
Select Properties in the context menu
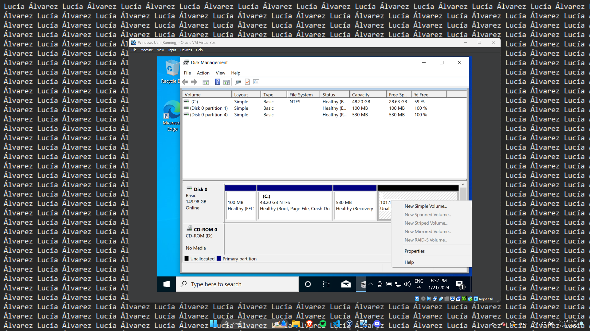click(x=414, y=251)
